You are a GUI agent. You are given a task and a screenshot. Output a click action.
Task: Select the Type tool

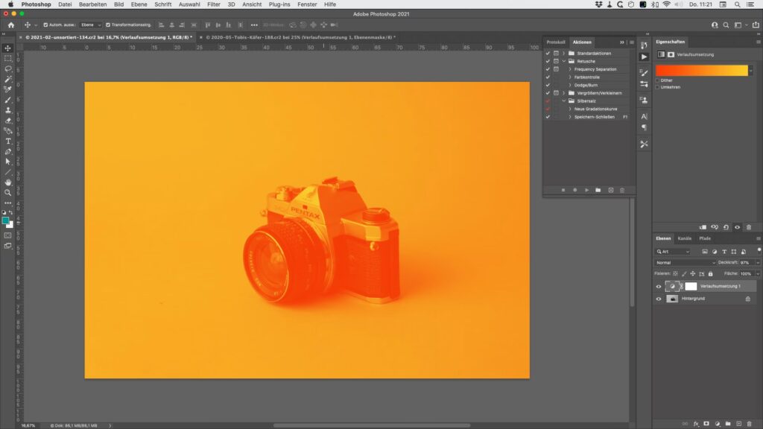tap(8, 141)
